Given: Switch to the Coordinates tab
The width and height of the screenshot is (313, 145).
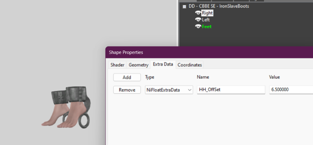Looking at the screenshot, I should click(x=190, y=65).
